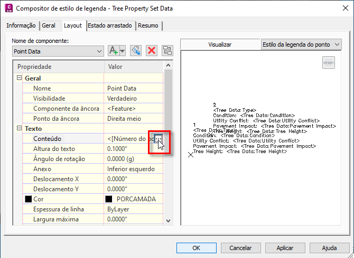354x258 pixels.
Task: Open the Nome de componente dropdown
Action: [58, 51]
